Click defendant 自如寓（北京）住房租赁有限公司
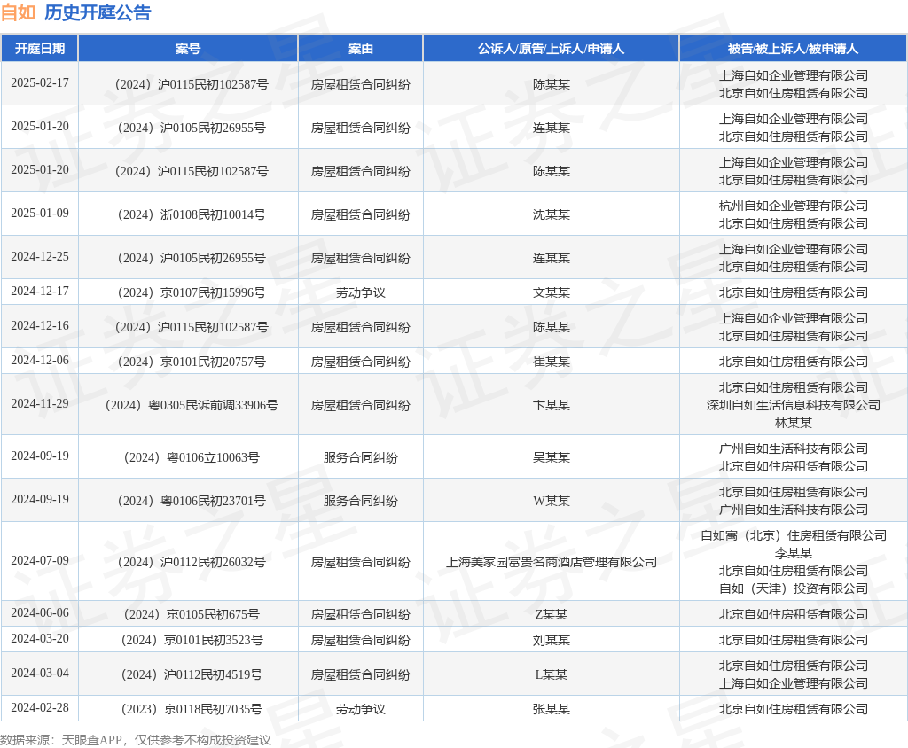 794,535
